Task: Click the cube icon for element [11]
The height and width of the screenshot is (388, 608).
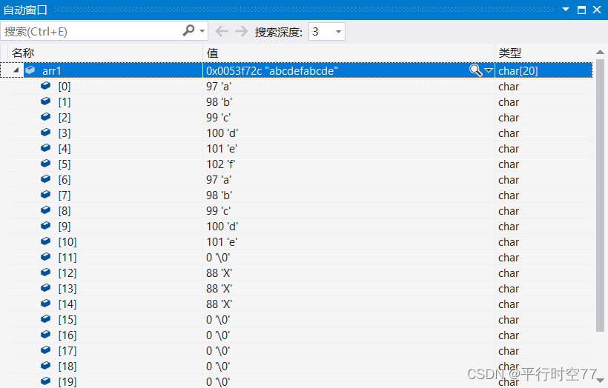Action: click(46, 256)
